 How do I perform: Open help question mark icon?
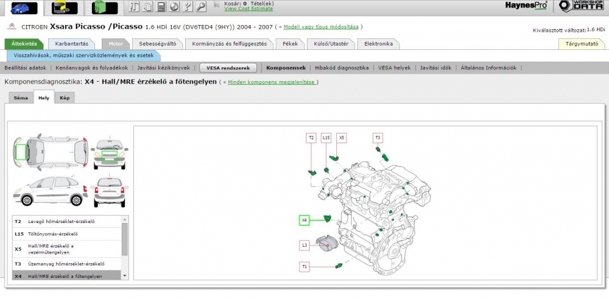[x=188, y=6]
